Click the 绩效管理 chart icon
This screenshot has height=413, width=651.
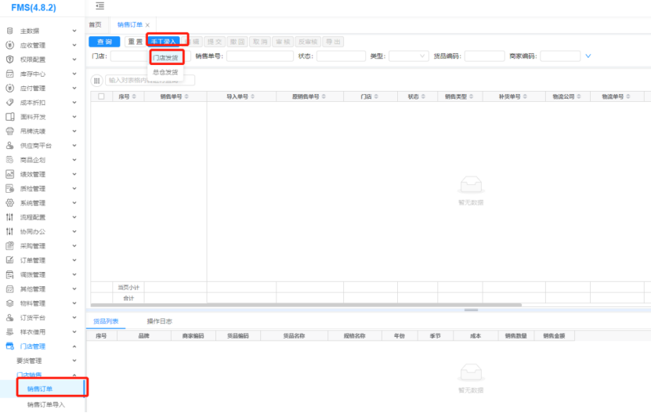tap(10, 174)
